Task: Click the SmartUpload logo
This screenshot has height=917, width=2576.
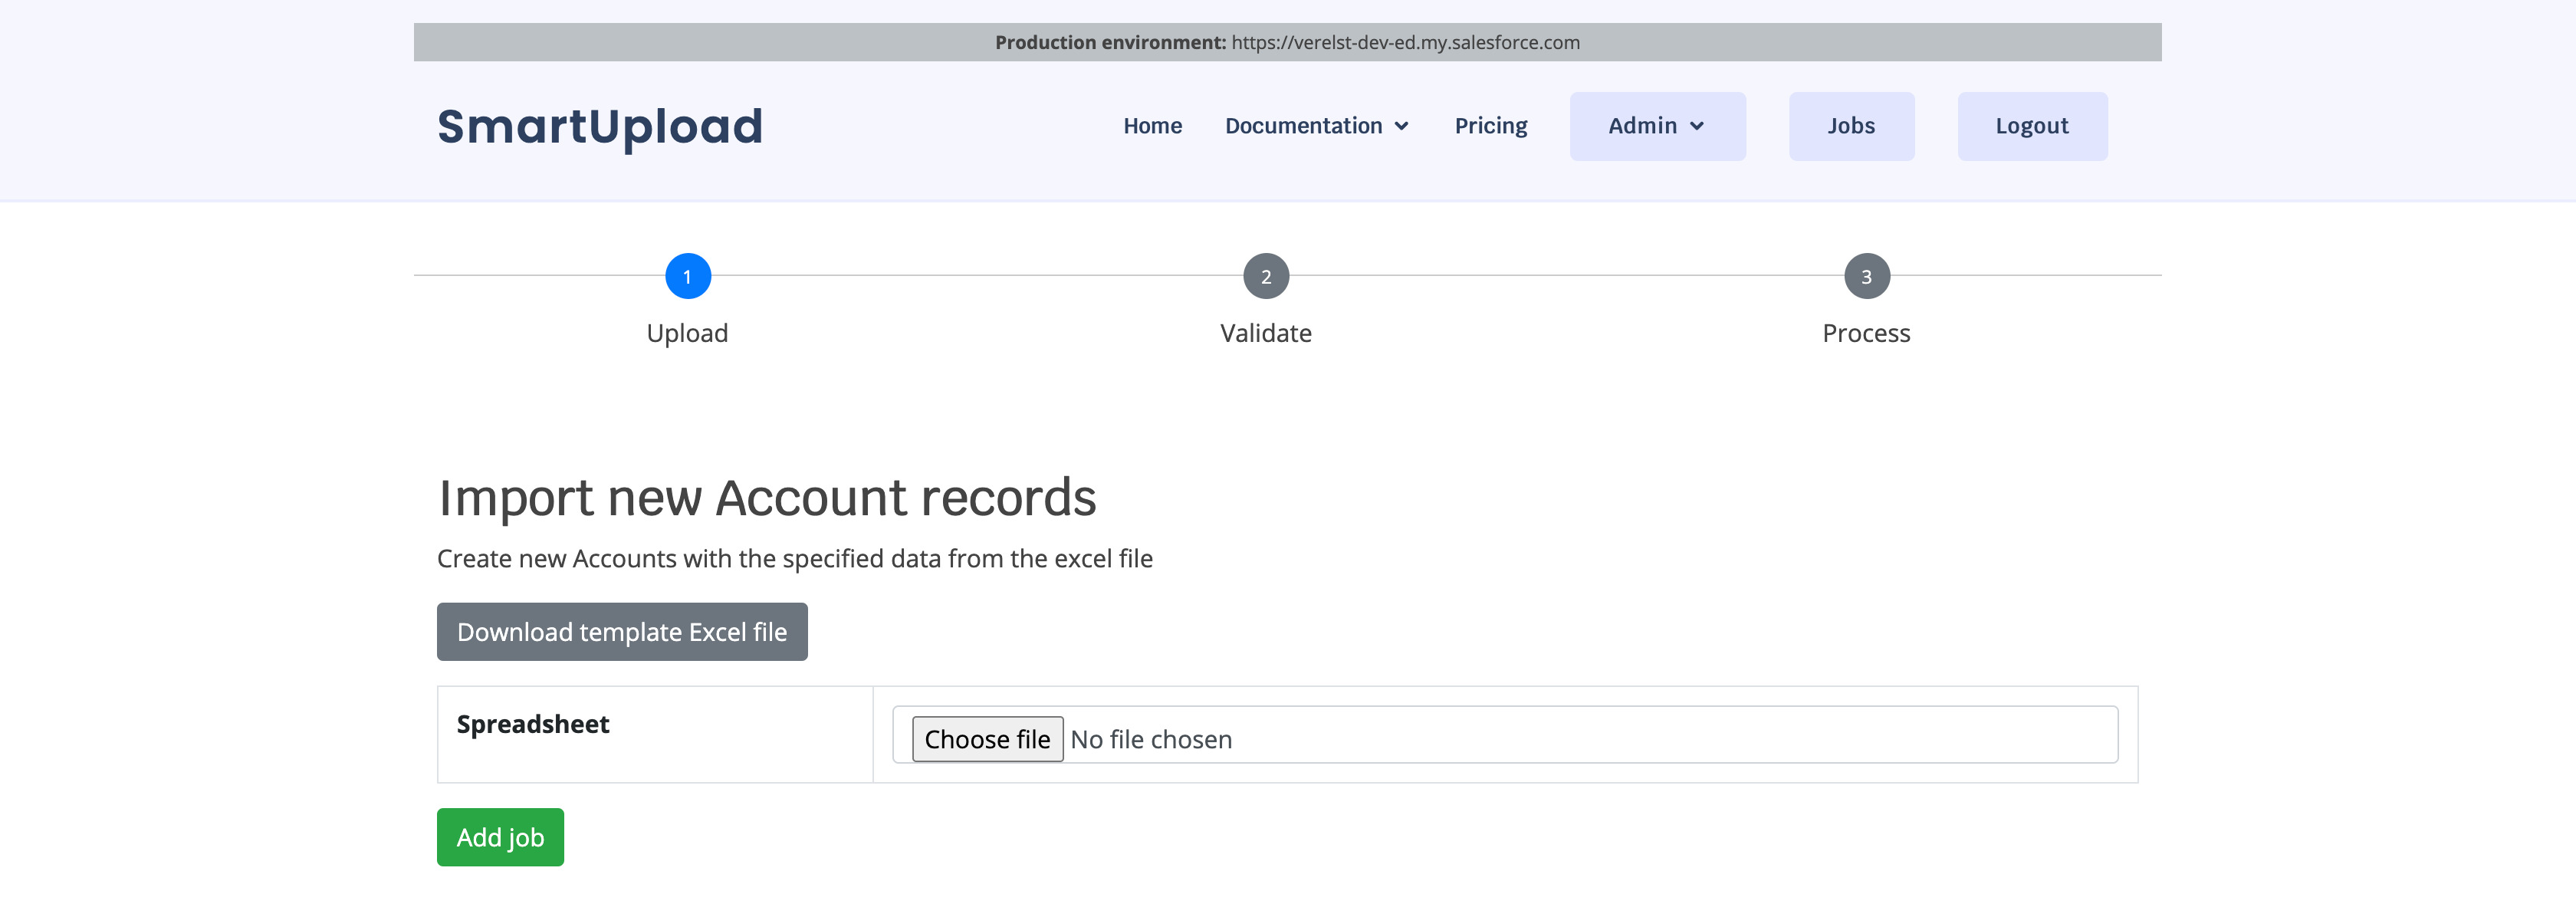Action: point(600,127)
